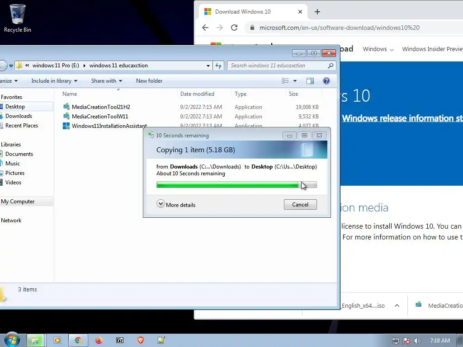This screenshot has height=347, width=463.
Task: Open the view options dropdown arrow
Action: point(295,81)
